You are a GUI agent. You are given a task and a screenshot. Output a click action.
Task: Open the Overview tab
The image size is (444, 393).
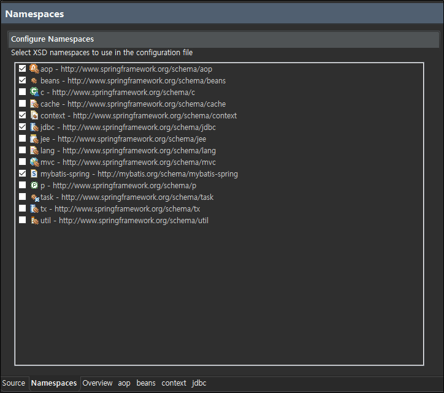(x=98, y=383)
